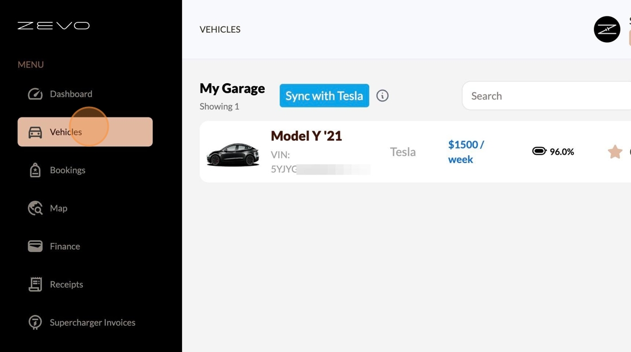Click the battery icon showing 96.0%
The width and height of the screenshot is (631, 352).
[x=539, y=151]
